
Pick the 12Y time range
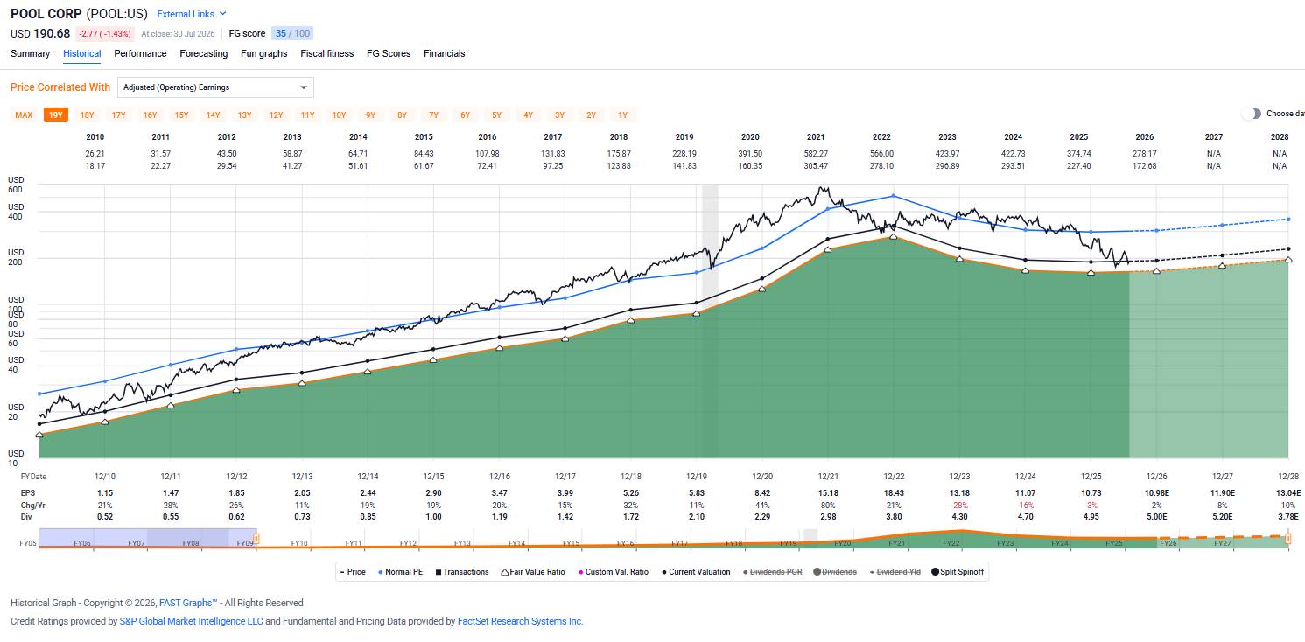277,115
